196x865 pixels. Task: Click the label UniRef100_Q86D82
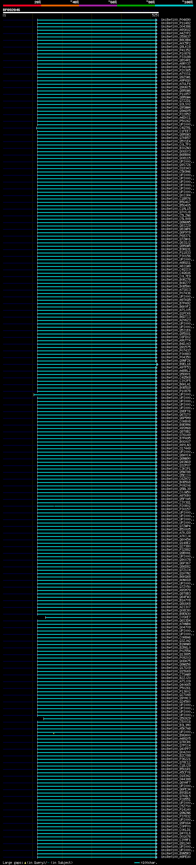pos(176,566)
